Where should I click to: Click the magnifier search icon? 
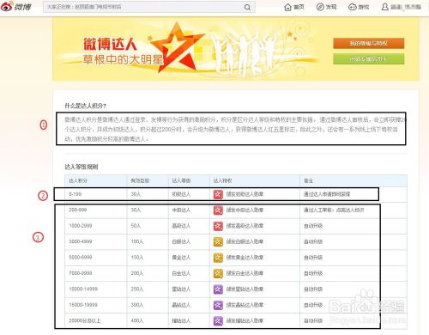[247, 7]
